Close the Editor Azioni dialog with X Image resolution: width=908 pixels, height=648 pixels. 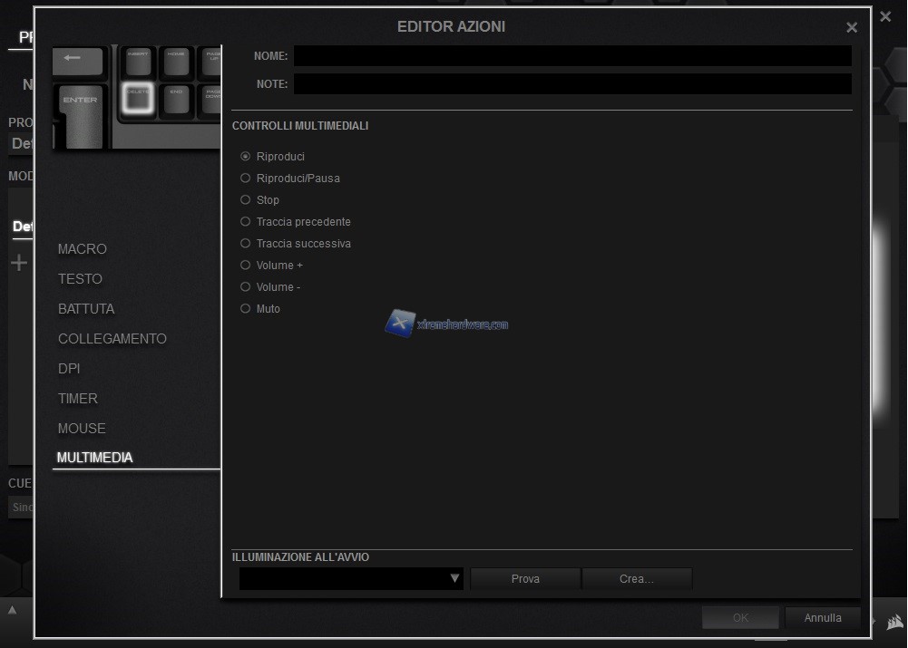(851, 28)
